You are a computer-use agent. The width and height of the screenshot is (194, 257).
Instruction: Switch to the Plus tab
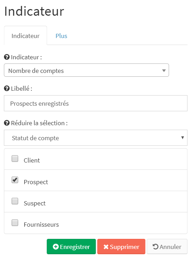(x=61, y=36)
